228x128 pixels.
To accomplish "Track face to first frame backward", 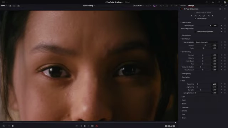I will [x=196, y=16].
